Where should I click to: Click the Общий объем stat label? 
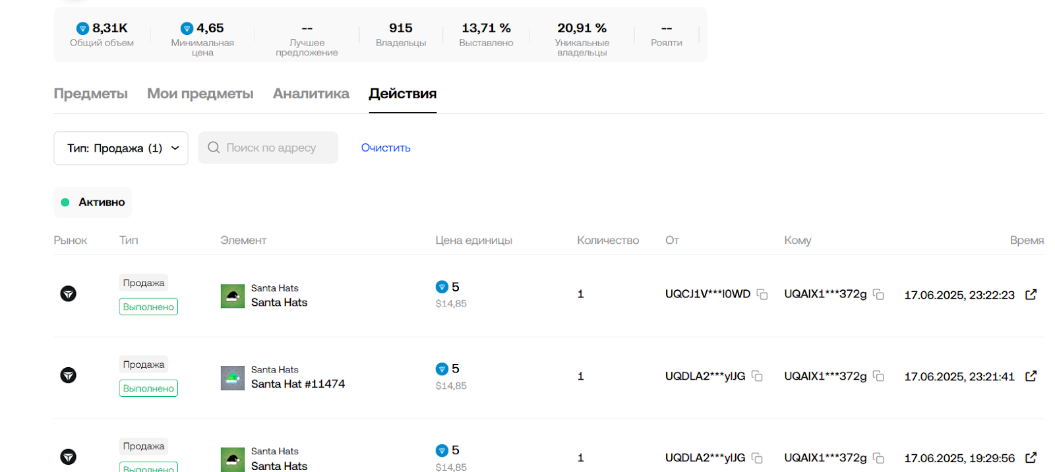102,43
